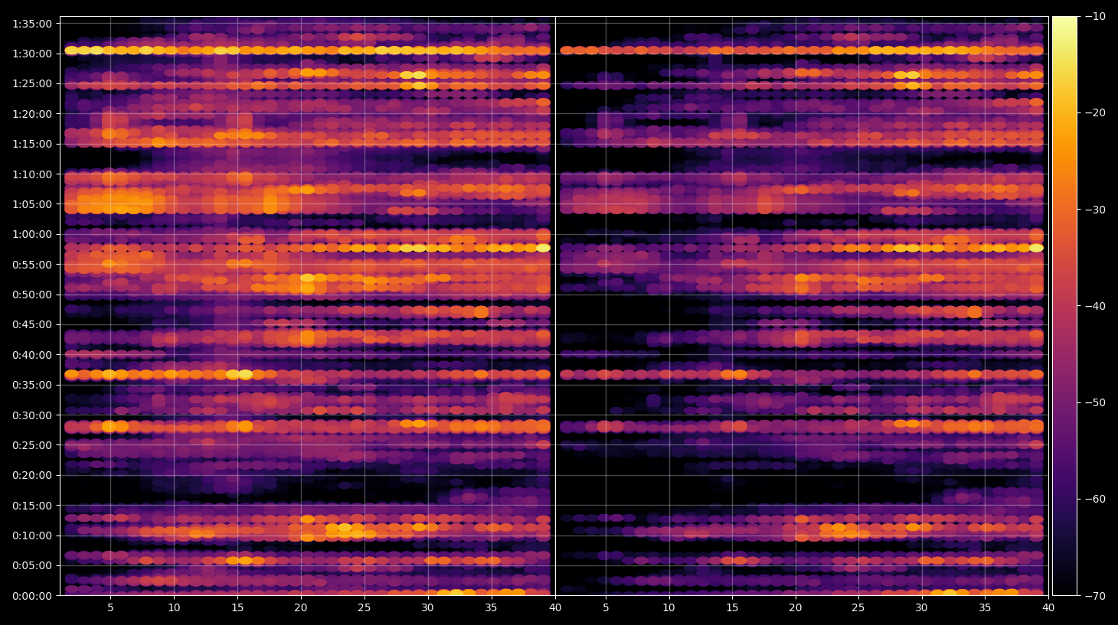Click the 1:15:00 time axis label

pyautogui.click(x=32, y=144)
